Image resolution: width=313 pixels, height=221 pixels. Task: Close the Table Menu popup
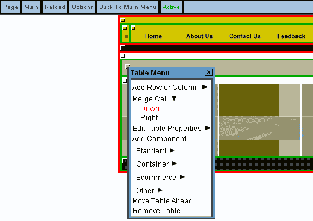208,72
